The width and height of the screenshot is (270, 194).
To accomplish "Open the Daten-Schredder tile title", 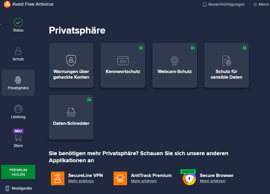I will [71, 123].
